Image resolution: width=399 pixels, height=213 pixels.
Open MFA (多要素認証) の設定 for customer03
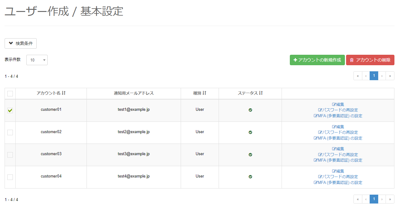click(338, 160)
